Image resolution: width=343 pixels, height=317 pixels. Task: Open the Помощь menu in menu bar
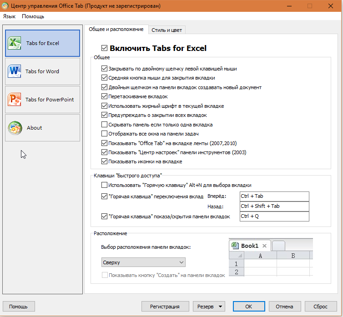pyautogui.click(x=33, y=16)
